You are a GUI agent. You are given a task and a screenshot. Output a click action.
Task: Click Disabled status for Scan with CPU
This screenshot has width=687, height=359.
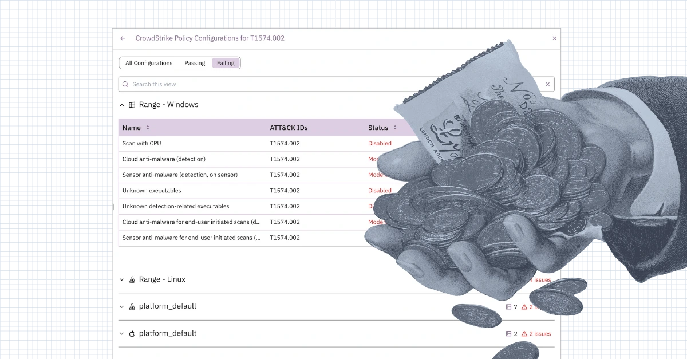380,143
